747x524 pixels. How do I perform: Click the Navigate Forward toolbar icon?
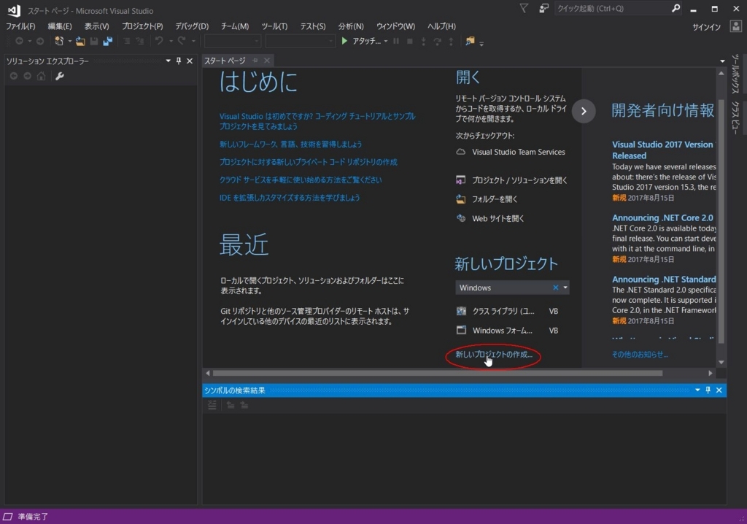coord(40,41)
